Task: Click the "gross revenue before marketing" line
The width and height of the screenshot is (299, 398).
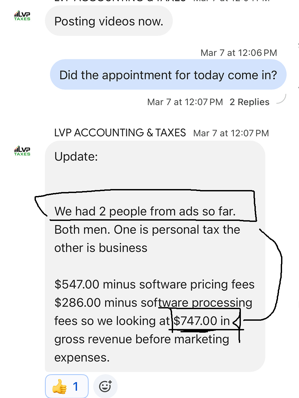Action: [x=142, y=339]
